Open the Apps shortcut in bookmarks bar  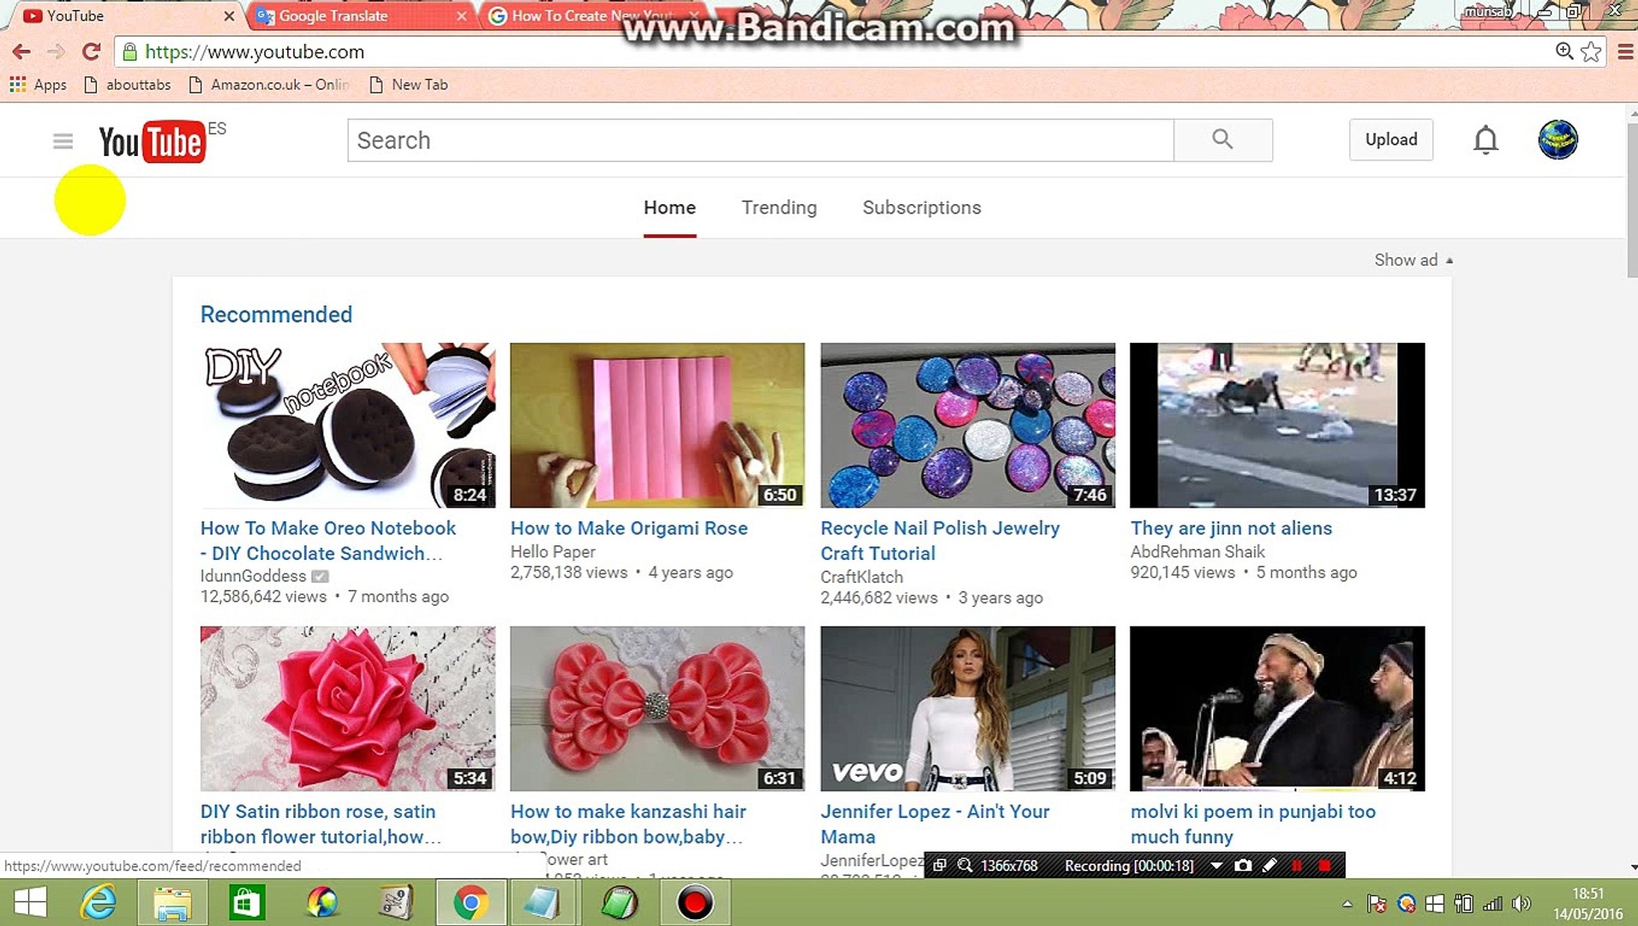38,85
